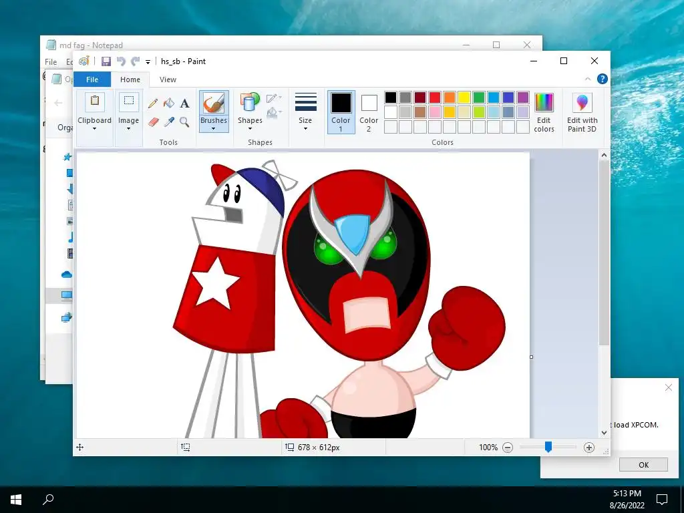Zoom out with the minus button

pyautogui.click(x=508, y=447)
